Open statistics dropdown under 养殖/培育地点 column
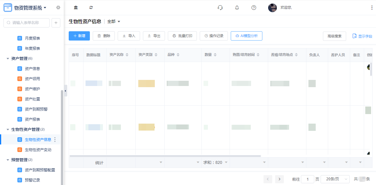This screenshot has height=185, width=376. pyautogui.click(x=303, y=162)
